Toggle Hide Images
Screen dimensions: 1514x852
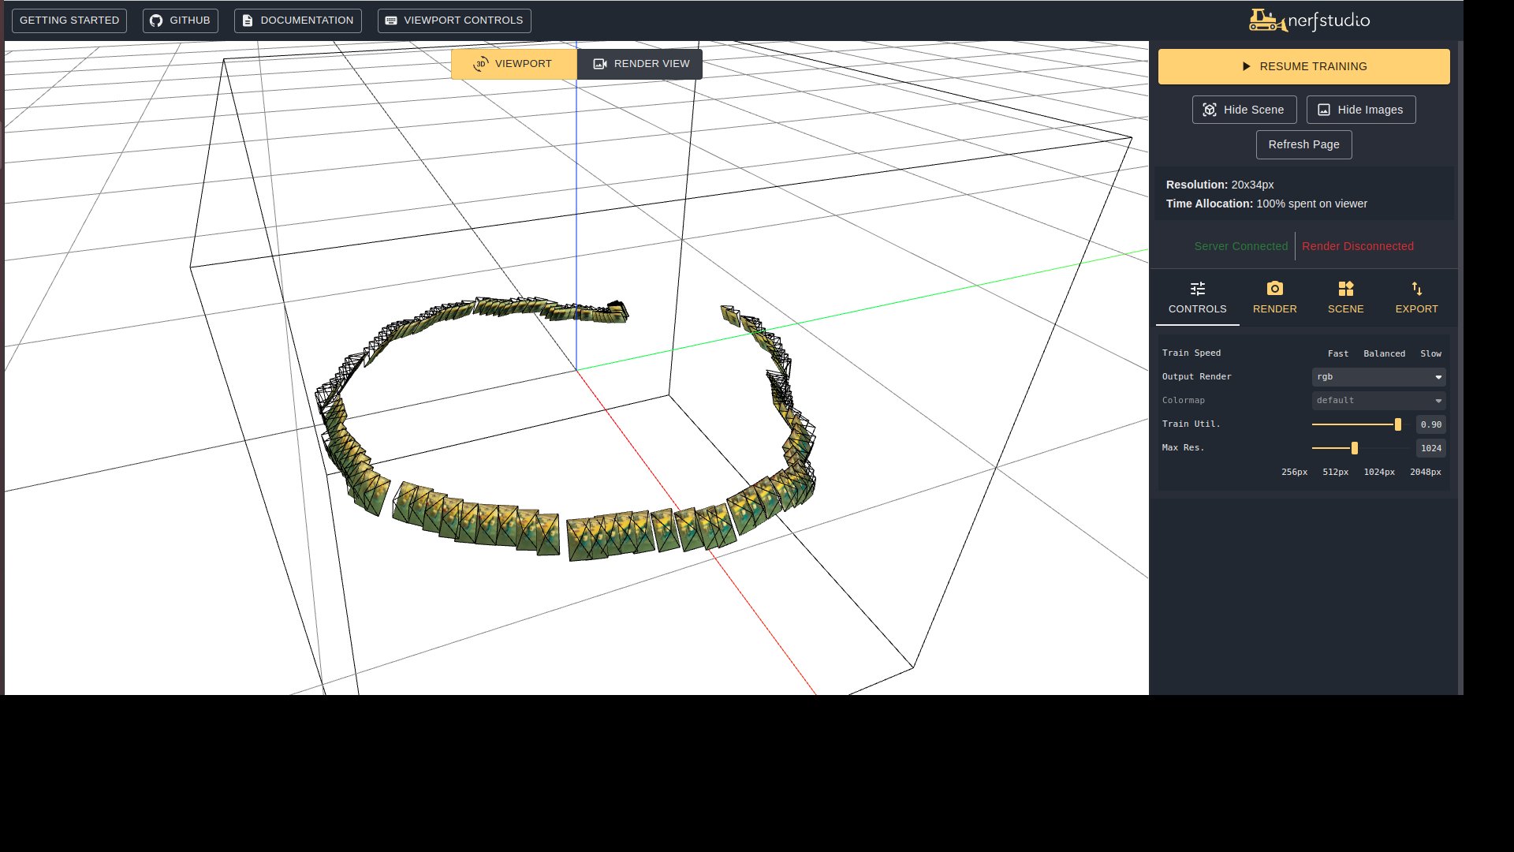tap(1360, 110)
